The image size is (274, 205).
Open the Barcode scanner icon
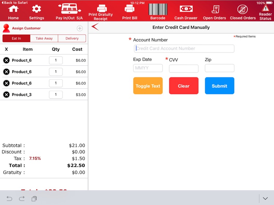(158, 9)
